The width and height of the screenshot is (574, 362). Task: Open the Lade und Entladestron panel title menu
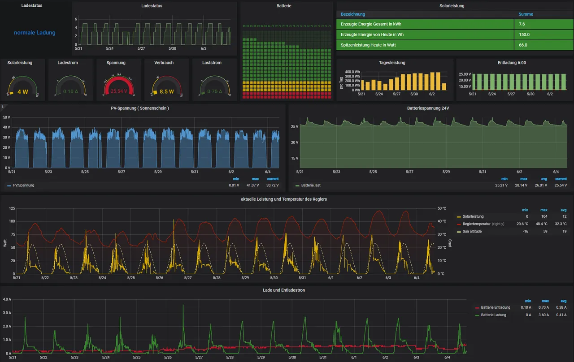[284, 290]
